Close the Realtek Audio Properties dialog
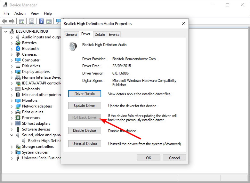 pyautogui.click(x=184, y=23)
